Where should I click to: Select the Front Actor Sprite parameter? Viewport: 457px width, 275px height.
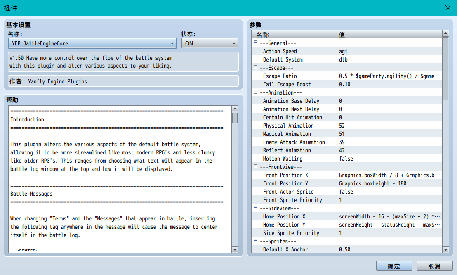[347, 192]
